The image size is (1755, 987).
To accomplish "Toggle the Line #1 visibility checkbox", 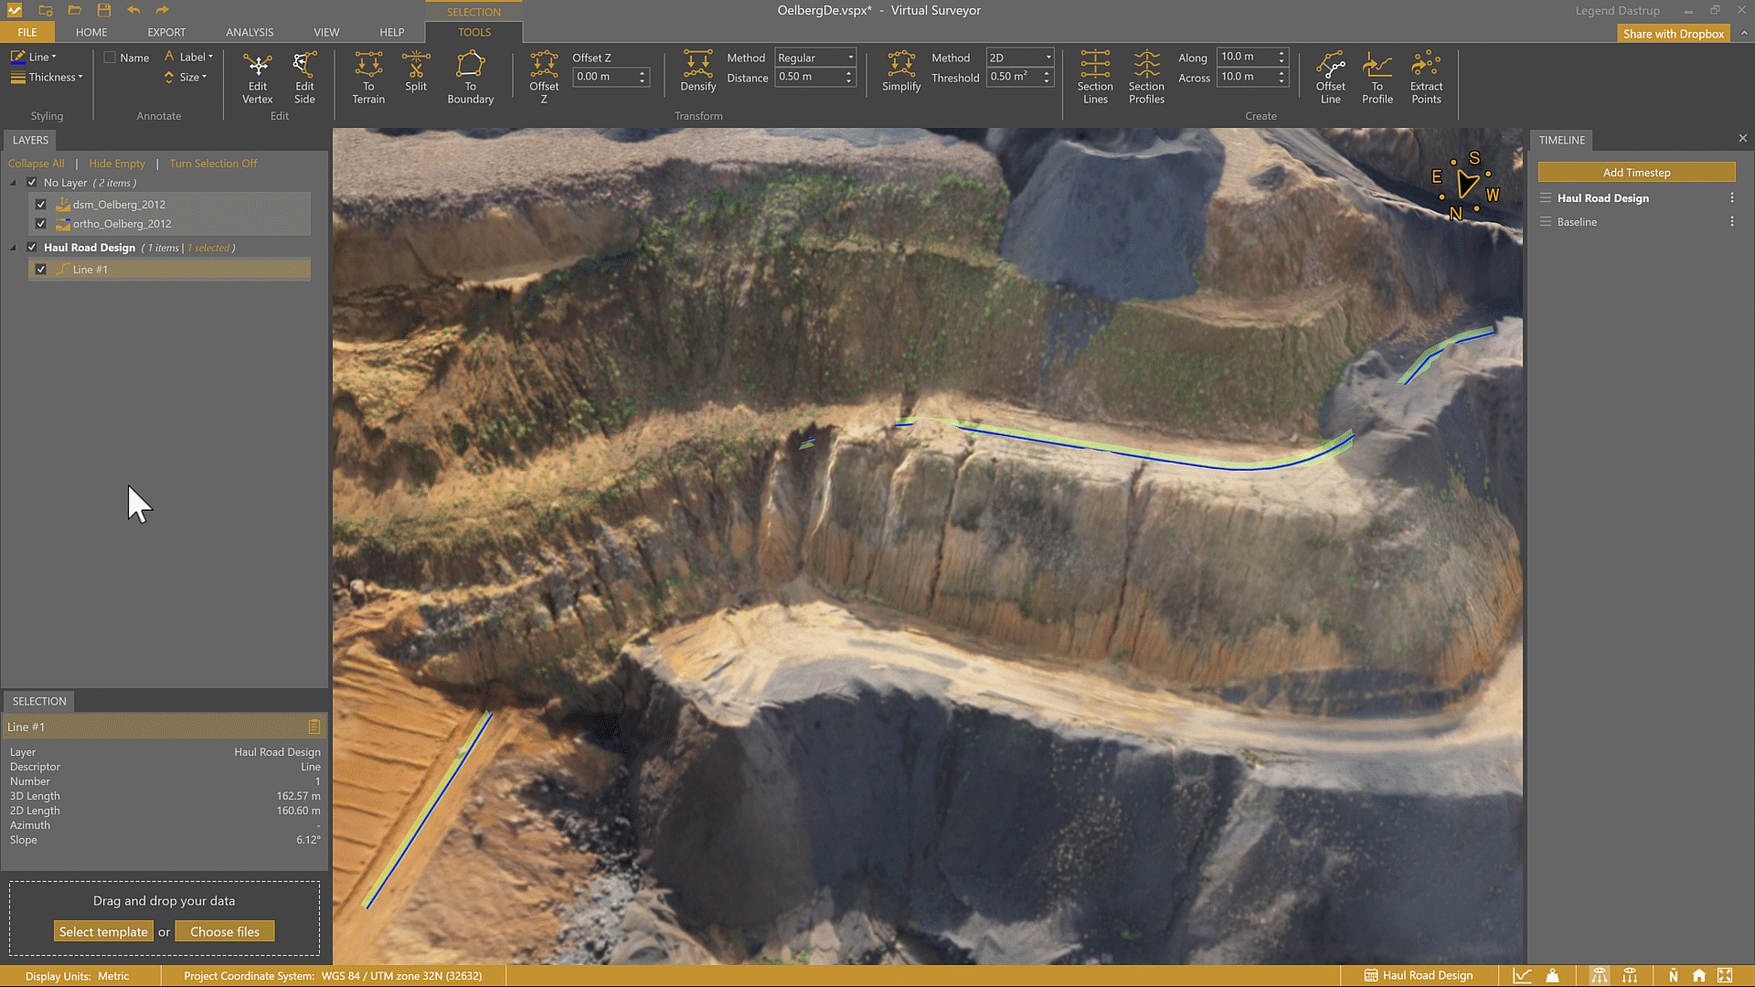I will point(41,270).
